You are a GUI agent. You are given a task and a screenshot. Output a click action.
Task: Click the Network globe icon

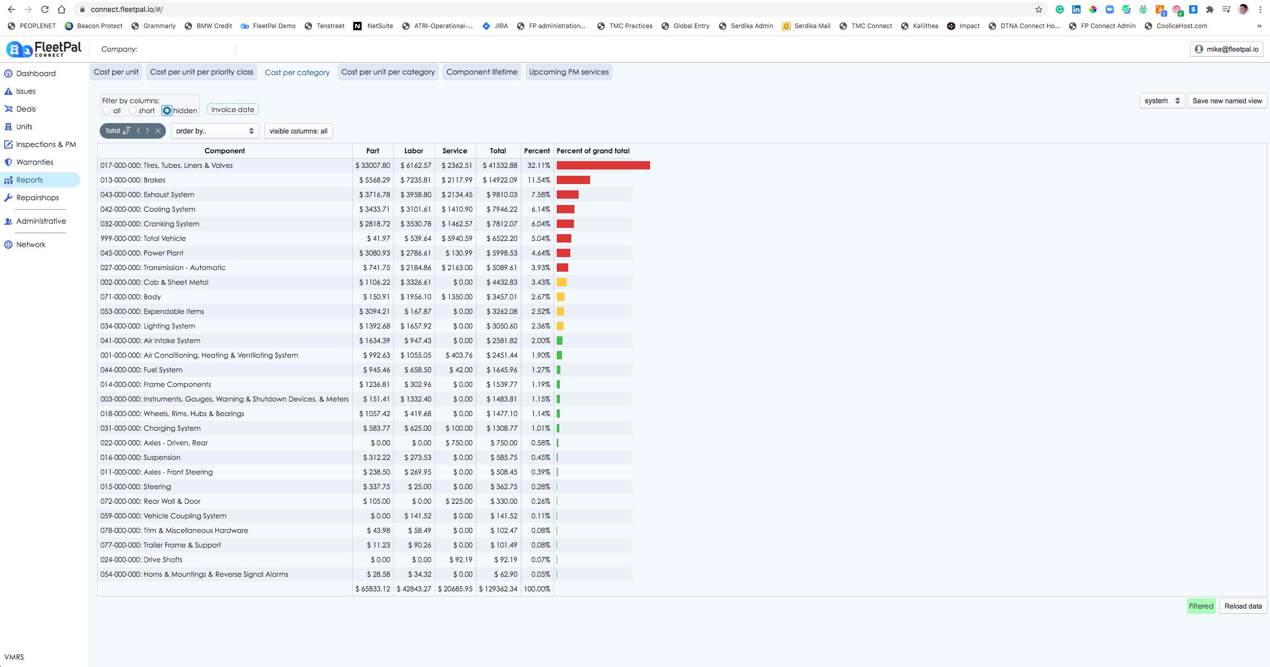pyautogui.click(x=8, y=245)
